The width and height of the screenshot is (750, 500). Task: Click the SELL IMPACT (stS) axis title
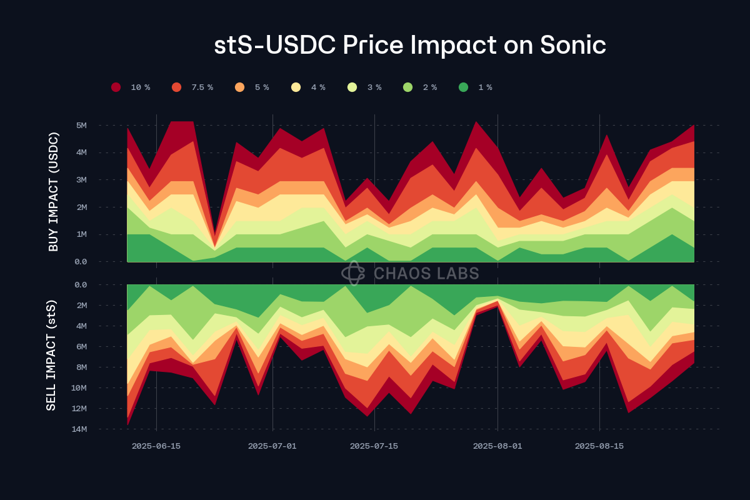[x=52, y=356]
